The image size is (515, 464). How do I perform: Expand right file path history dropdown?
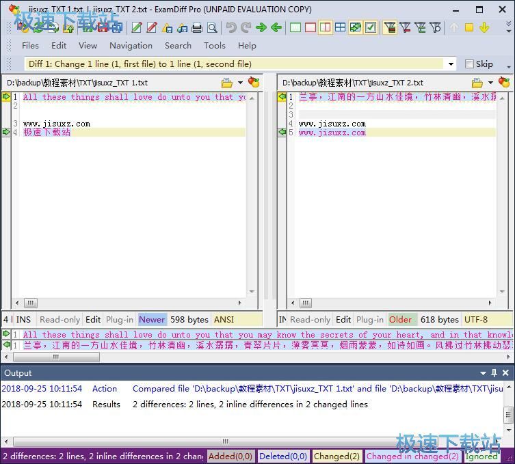(x=490, y=83)
